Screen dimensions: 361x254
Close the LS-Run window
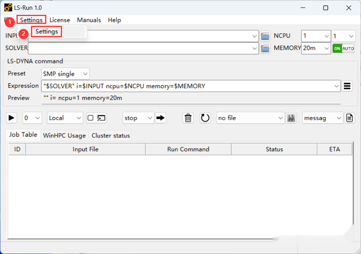tap(349, 8)
